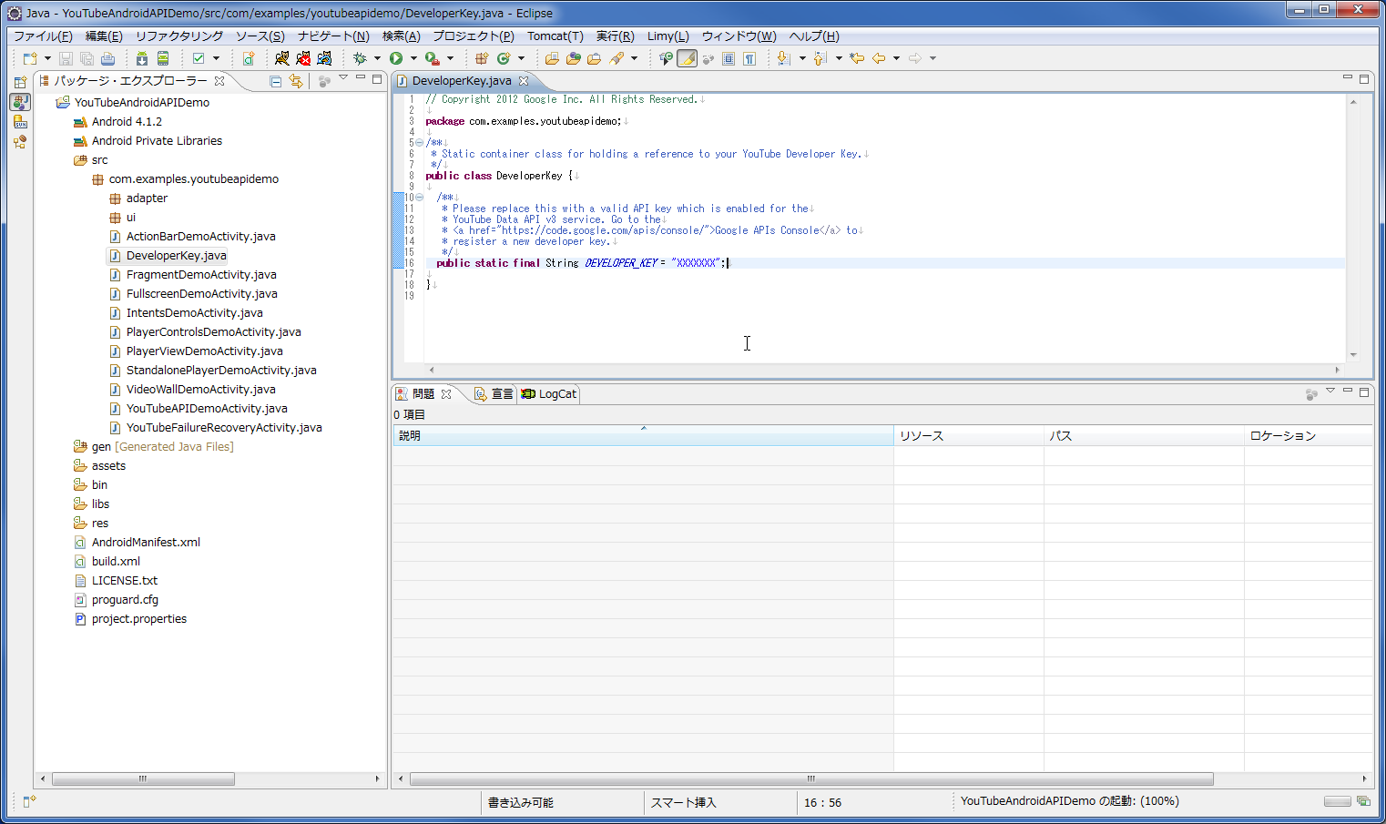The height and width of the screenshot is (824, 1386).
Task: Click the Debug bug icon
Action: tap(360, 58)
